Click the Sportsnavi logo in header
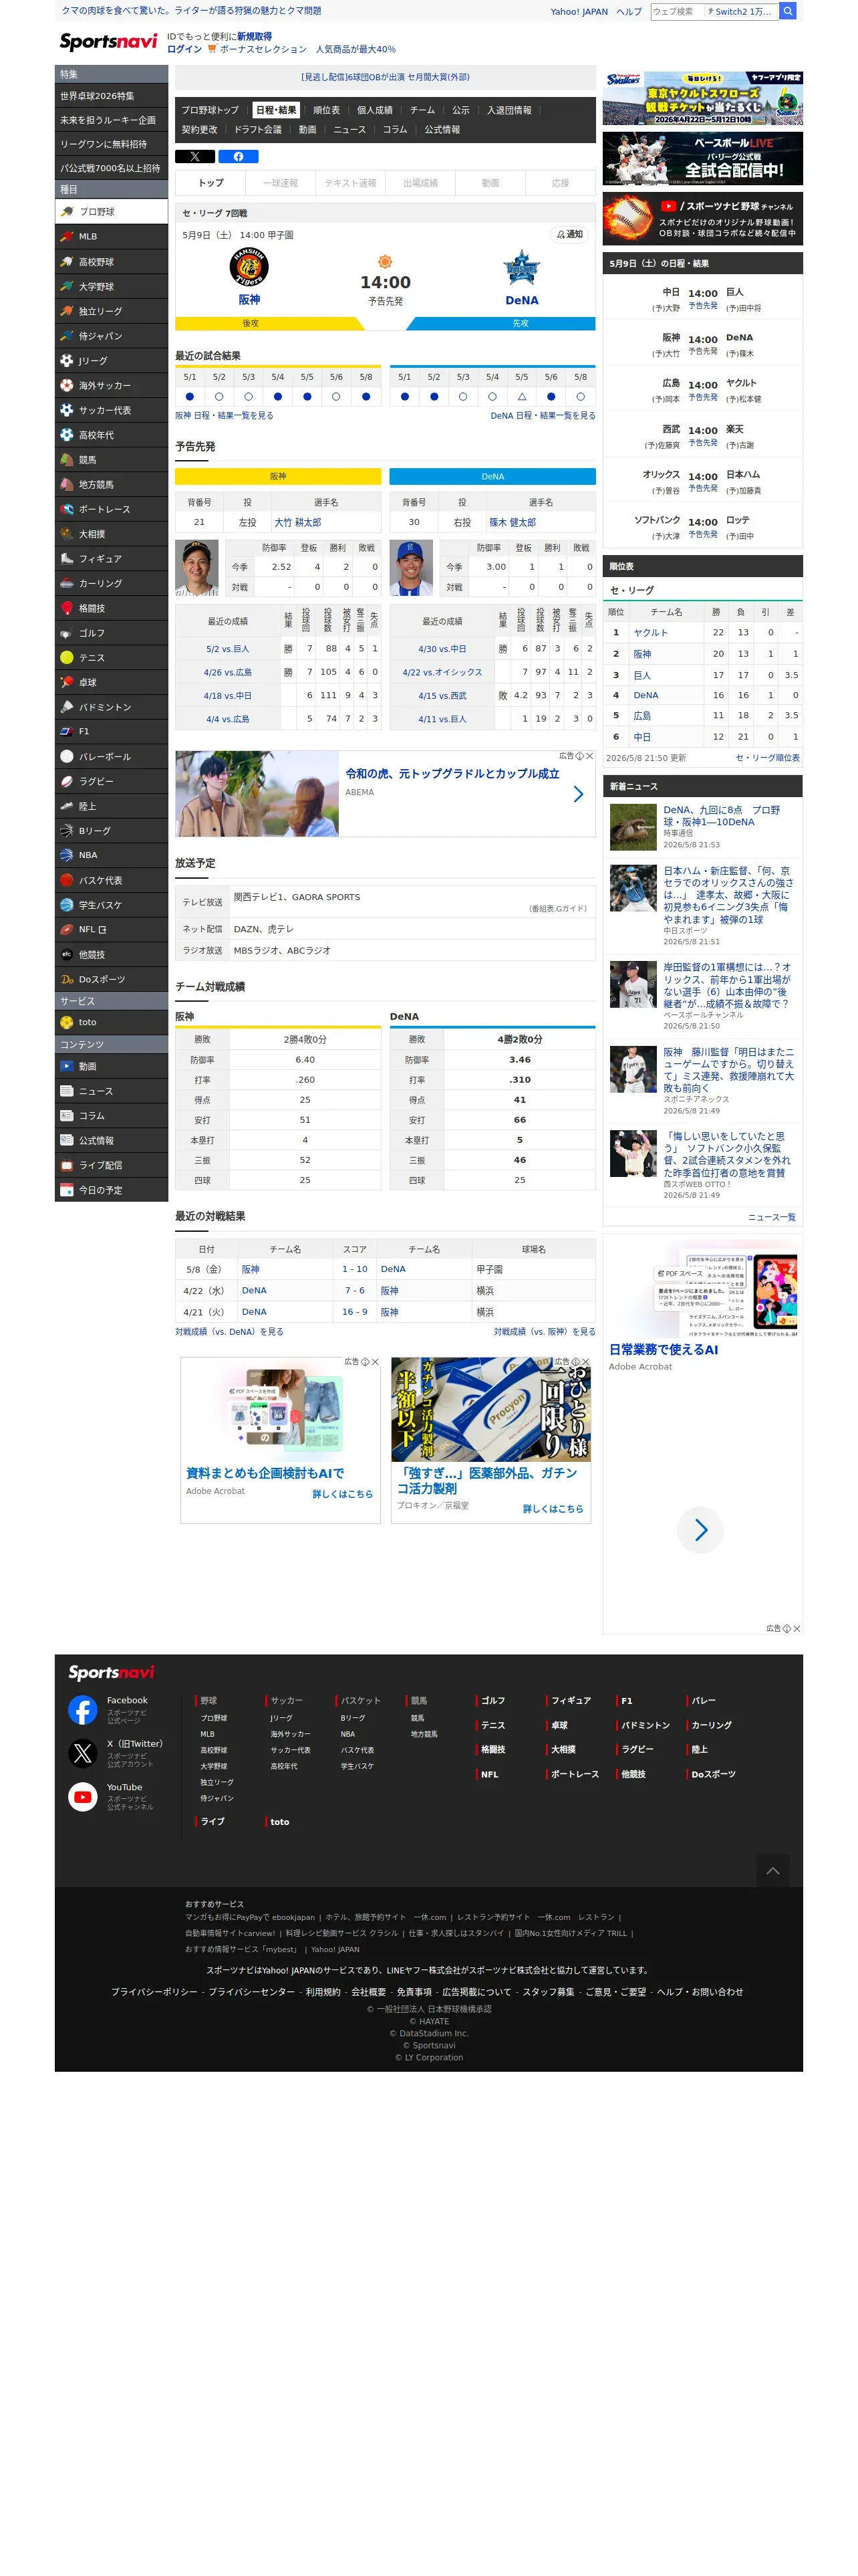The image size is (858, 2576). click(x=108, y=42)
